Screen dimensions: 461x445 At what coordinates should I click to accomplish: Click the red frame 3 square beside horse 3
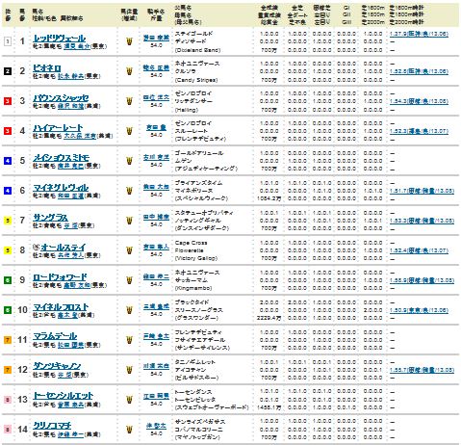pyautogui.click(x=8, y=101)
